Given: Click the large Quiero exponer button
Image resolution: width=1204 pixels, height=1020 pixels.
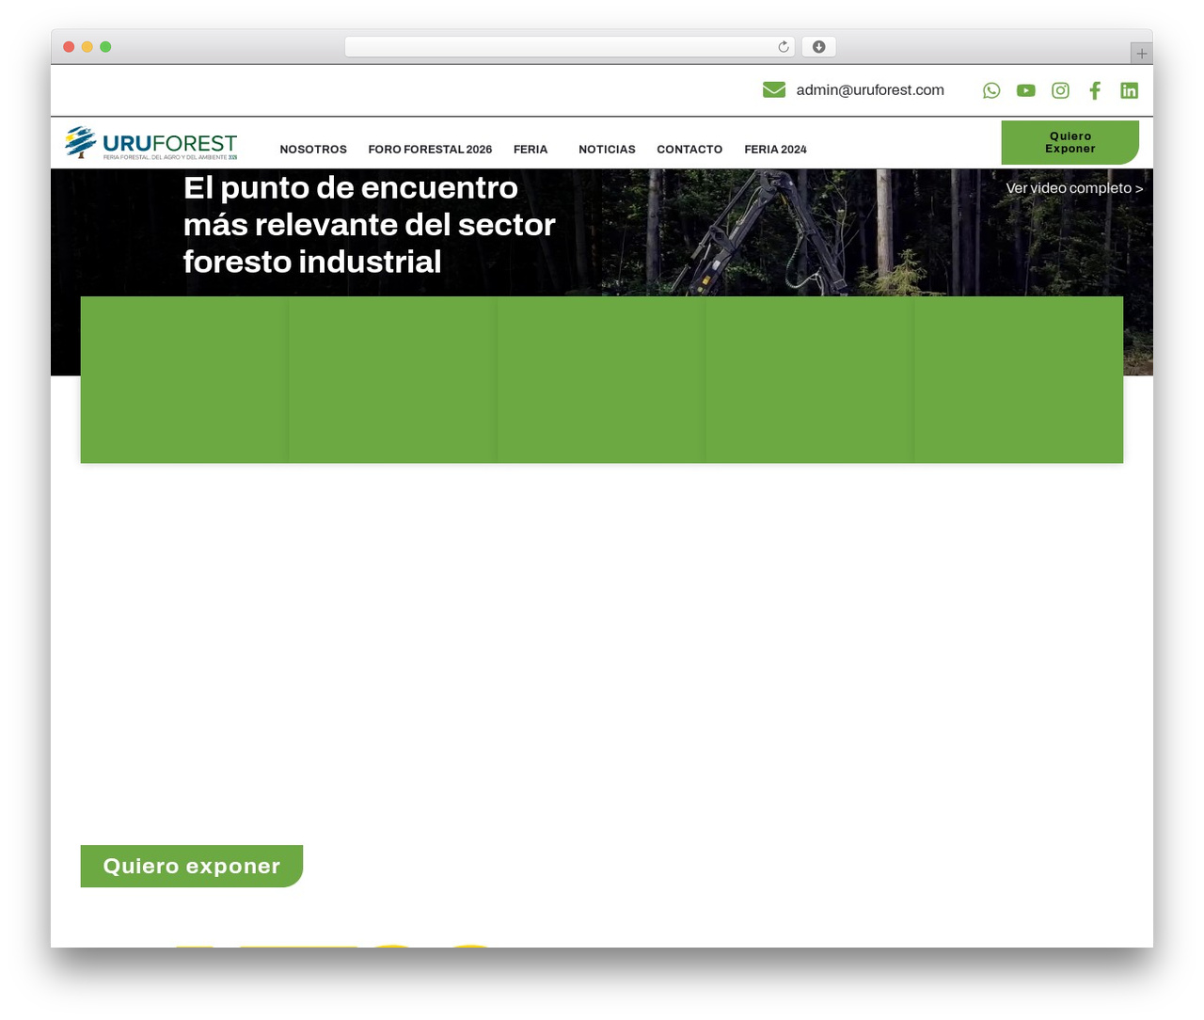Looking at the screenshot, I should [192, 866].
